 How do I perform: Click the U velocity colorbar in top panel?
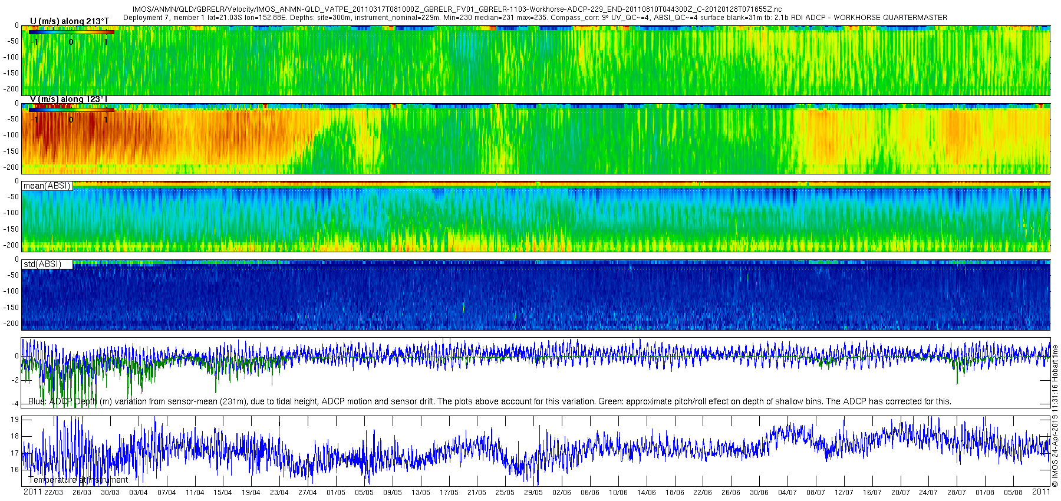point(72,32)
